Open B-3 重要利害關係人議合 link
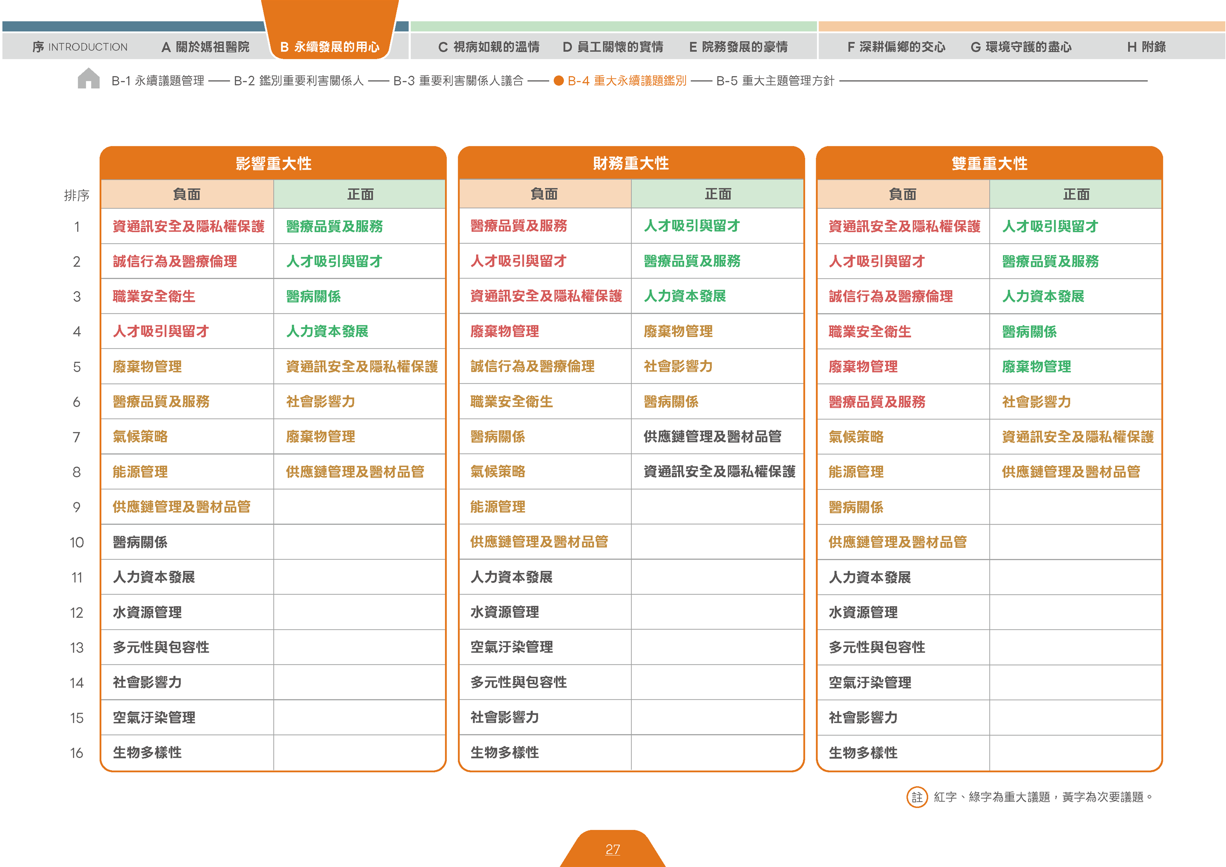1226x867 pixels. [458, 80]
